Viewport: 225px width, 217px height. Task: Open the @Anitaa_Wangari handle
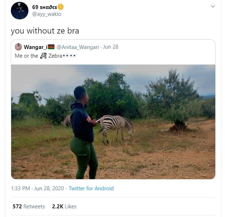click(78, 47)
